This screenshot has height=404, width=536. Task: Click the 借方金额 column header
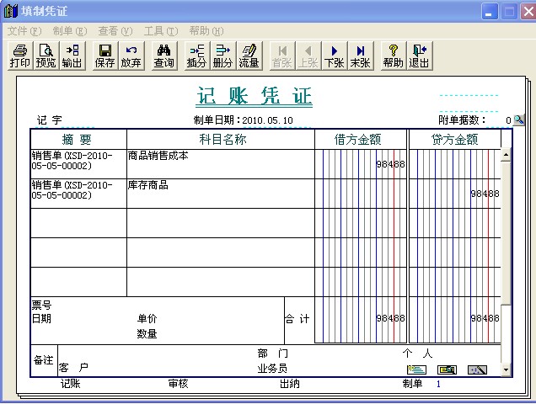click(361, 140)
